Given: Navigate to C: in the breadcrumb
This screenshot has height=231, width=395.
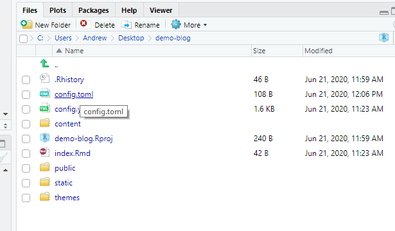Looking at the screenshot, I should click(40, 38).
